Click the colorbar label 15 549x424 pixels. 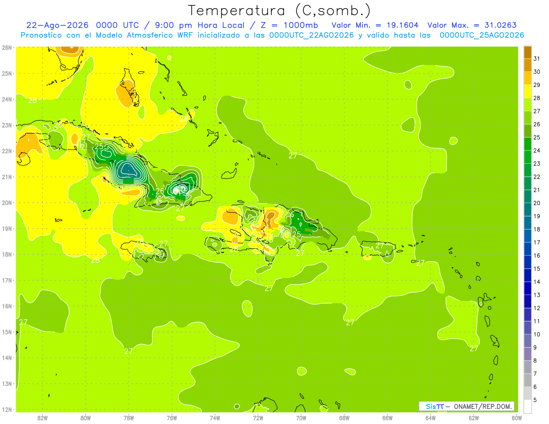pos(537,269)
